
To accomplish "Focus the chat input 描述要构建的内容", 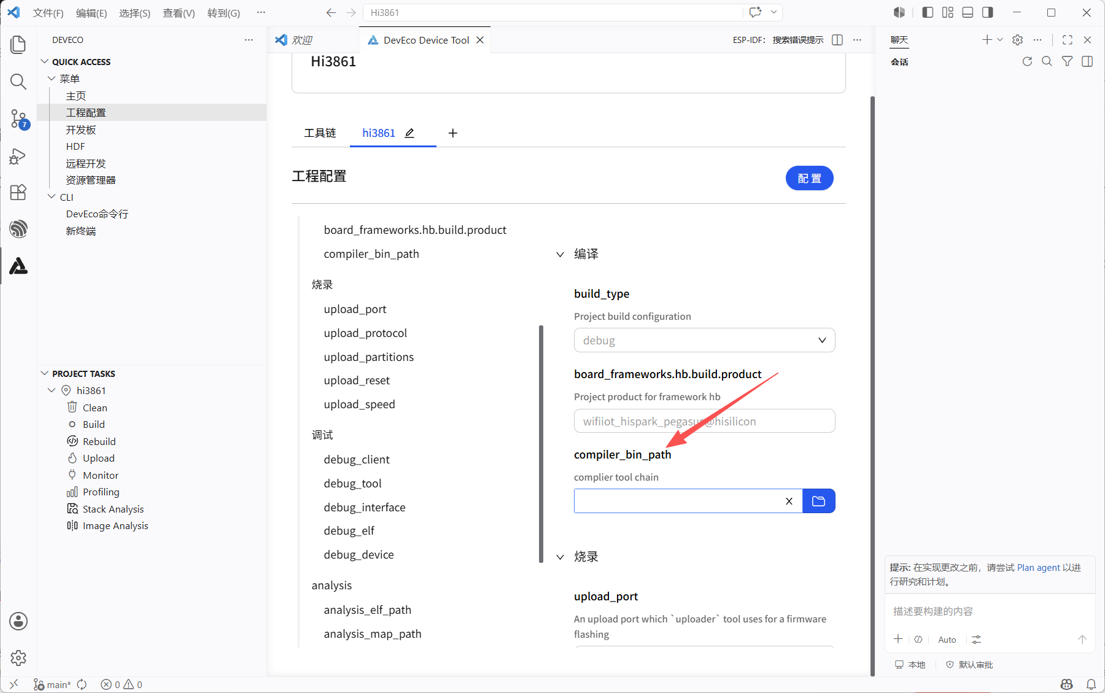I will tap(990, 611).
